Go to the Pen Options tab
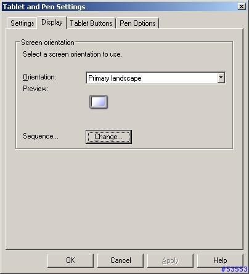 click(x=137, y=23)
